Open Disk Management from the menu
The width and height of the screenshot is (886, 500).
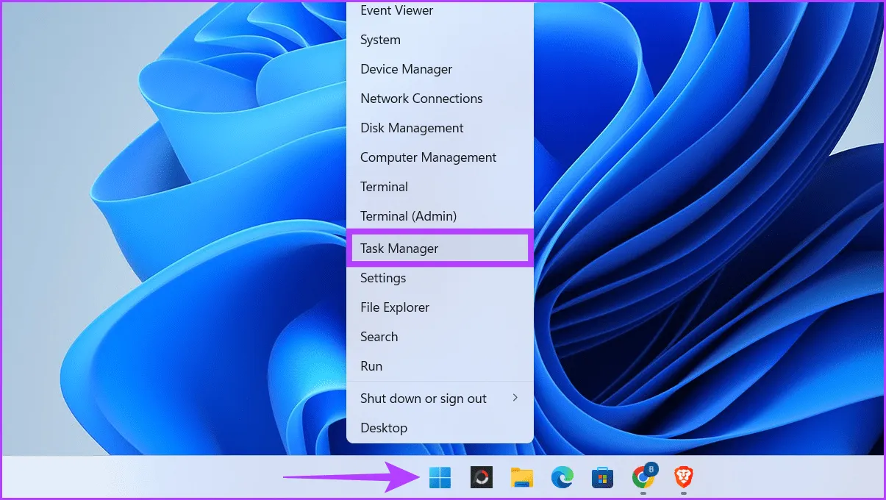point(412,128)
